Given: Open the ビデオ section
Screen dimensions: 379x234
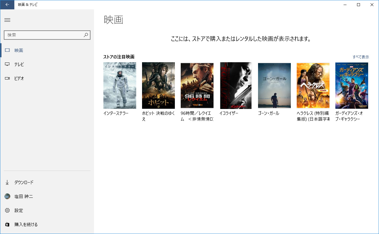Looking at the screenshot, I should coord(47,78).
